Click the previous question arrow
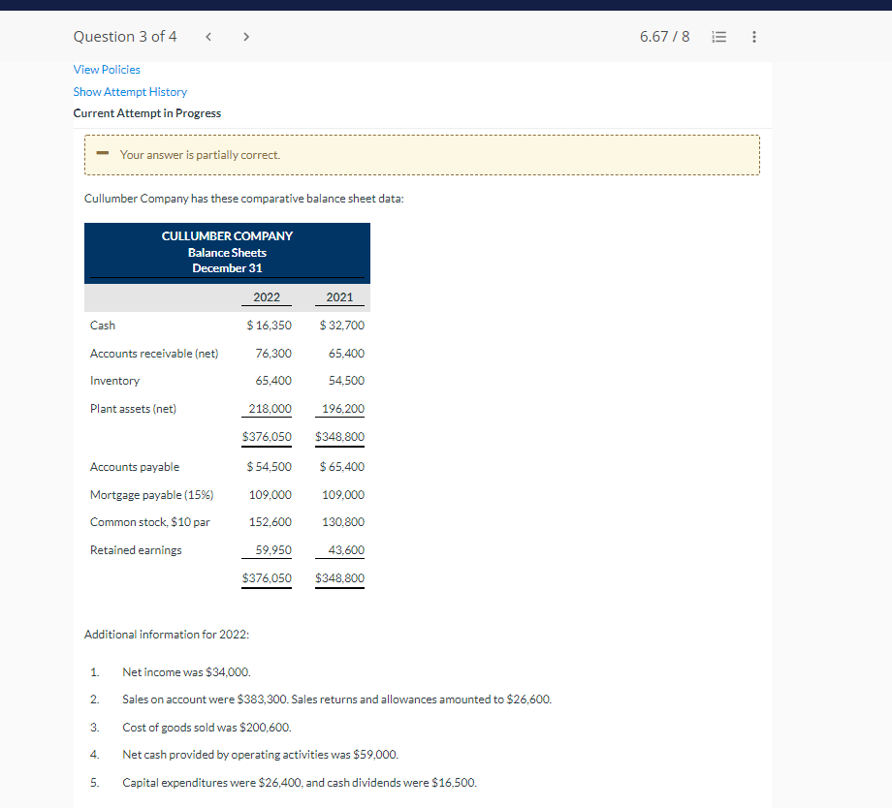The height and width of the screenshot is (808, 892). (x=207, y=36)
